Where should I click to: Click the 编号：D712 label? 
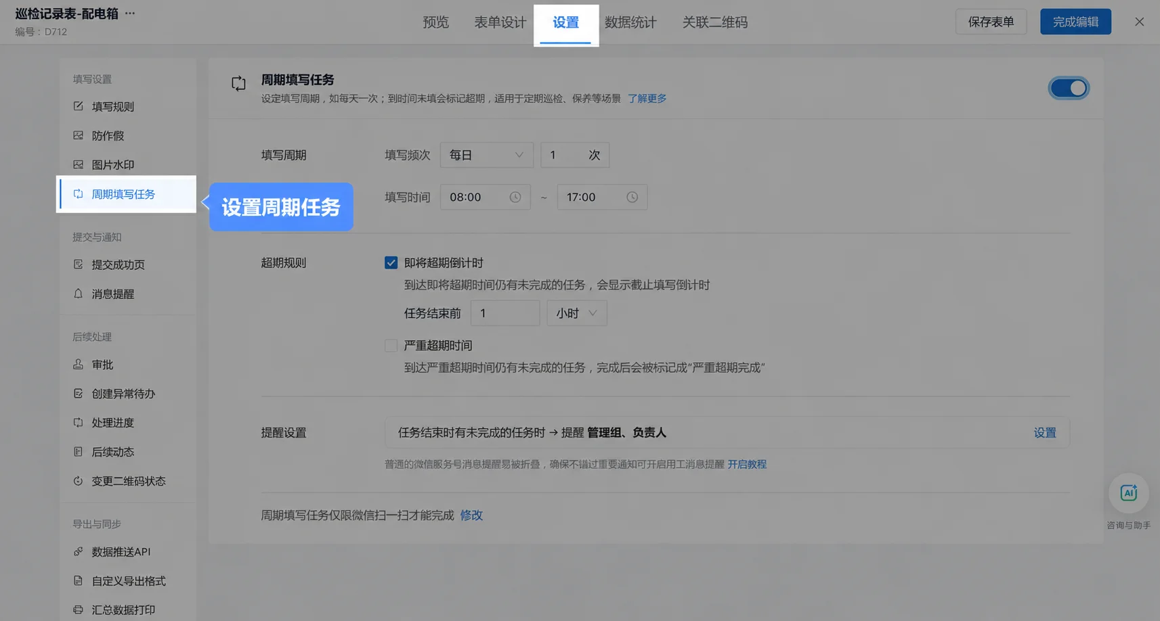coord(41,32)
